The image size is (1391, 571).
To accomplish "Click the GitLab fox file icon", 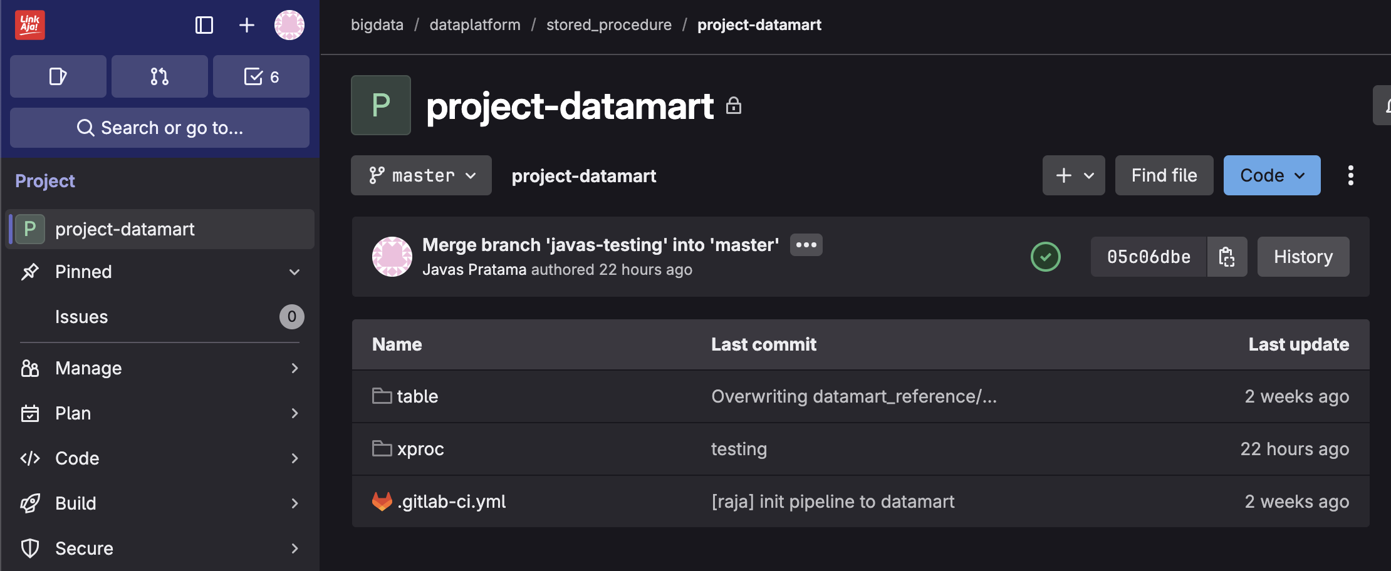I will (382, 501).
